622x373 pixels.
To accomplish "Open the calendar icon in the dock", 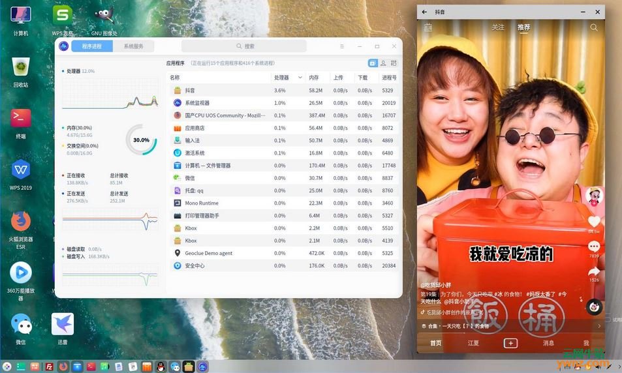I will 133,366.
